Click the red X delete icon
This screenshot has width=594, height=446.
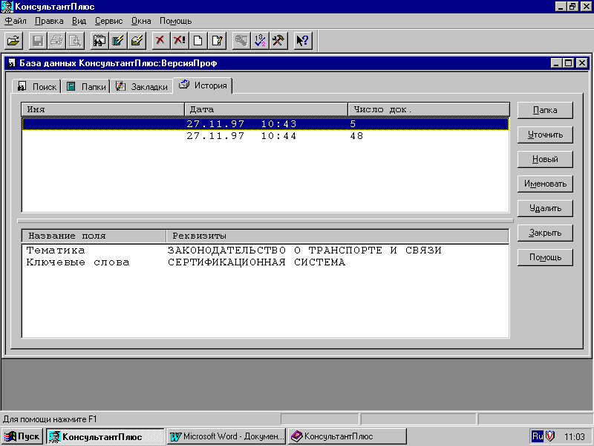pyautogui.click(x=161, y=40)
